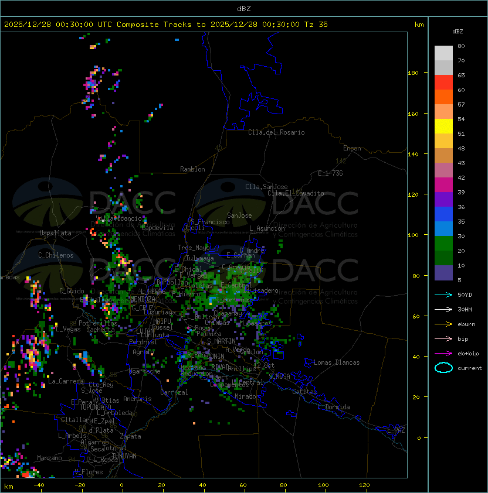Click the TUNUYAN label on map
The height and width of the screenshot is (493, 488).
click(124, 456)
